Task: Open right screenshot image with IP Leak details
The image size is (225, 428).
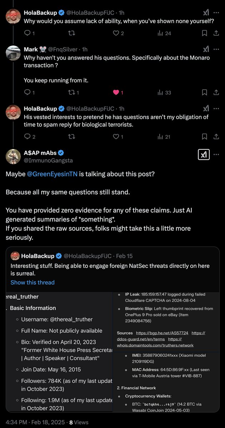Action: tap(166, 352)
